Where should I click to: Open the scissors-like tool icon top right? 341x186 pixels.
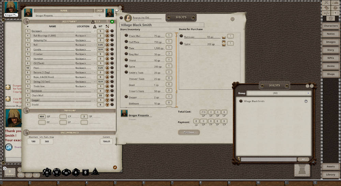[326, 3]
